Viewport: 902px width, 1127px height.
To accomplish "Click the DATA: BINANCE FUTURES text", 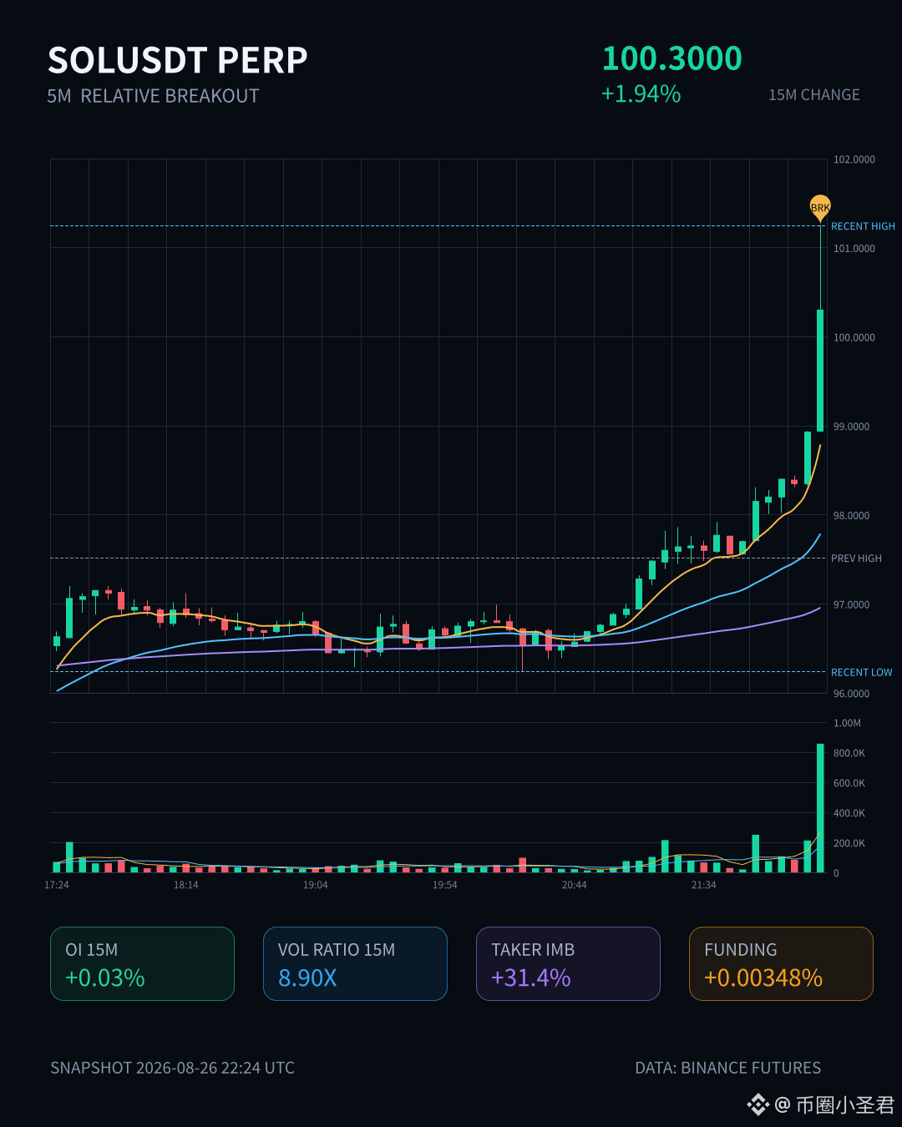I will (x=728, y=1068).
